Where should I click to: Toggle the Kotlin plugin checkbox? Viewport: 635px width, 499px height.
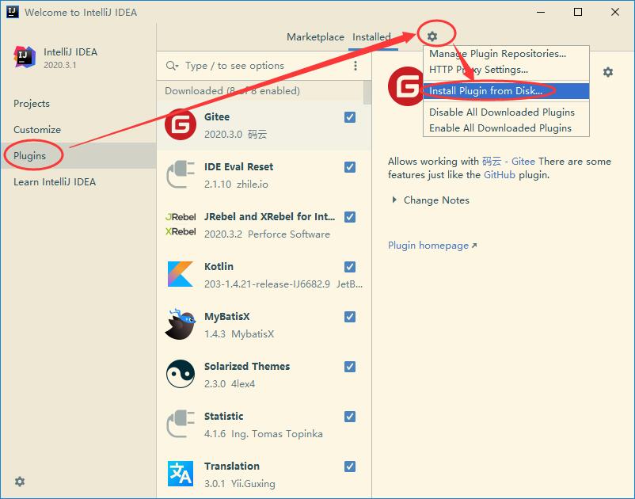[x=350, y=266]
